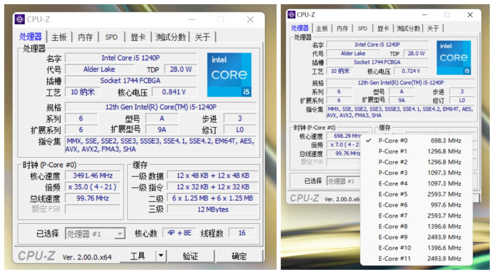Click the 验证 button
The width and height of the screenshot is (494, 274).
click(191, 256)
